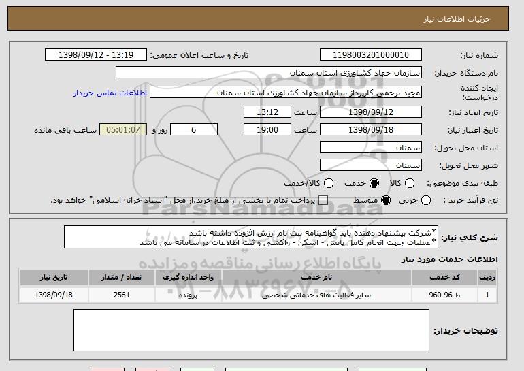Click the table row date 1398/09/18
The image size is (524, 371).
pyautogui.click(x=54, y=295)
